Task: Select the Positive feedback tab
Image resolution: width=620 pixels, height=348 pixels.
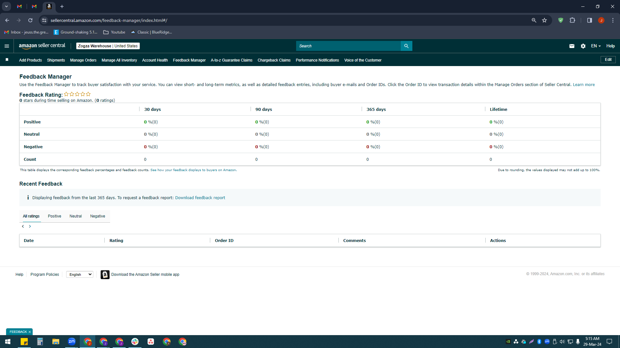Action: pos(55,216)
